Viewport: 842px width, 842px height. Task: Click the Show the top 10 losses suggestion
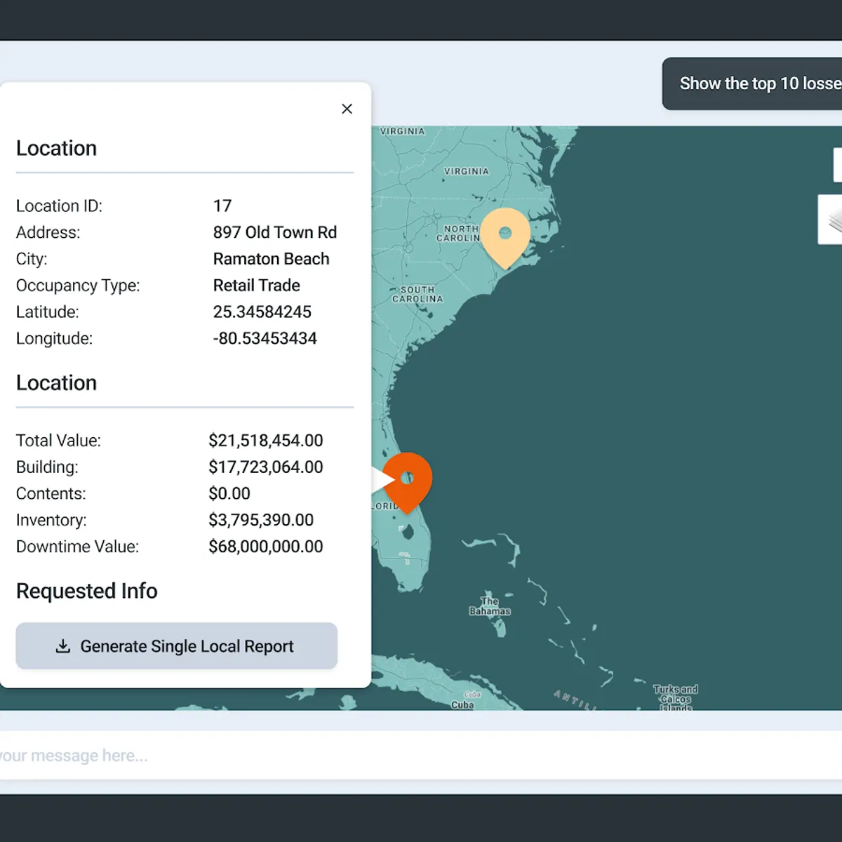[x=752, y=83]
